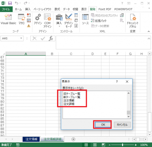Click the formula bar fx insert function icon
152x147 pixels.
click(51, 38)
